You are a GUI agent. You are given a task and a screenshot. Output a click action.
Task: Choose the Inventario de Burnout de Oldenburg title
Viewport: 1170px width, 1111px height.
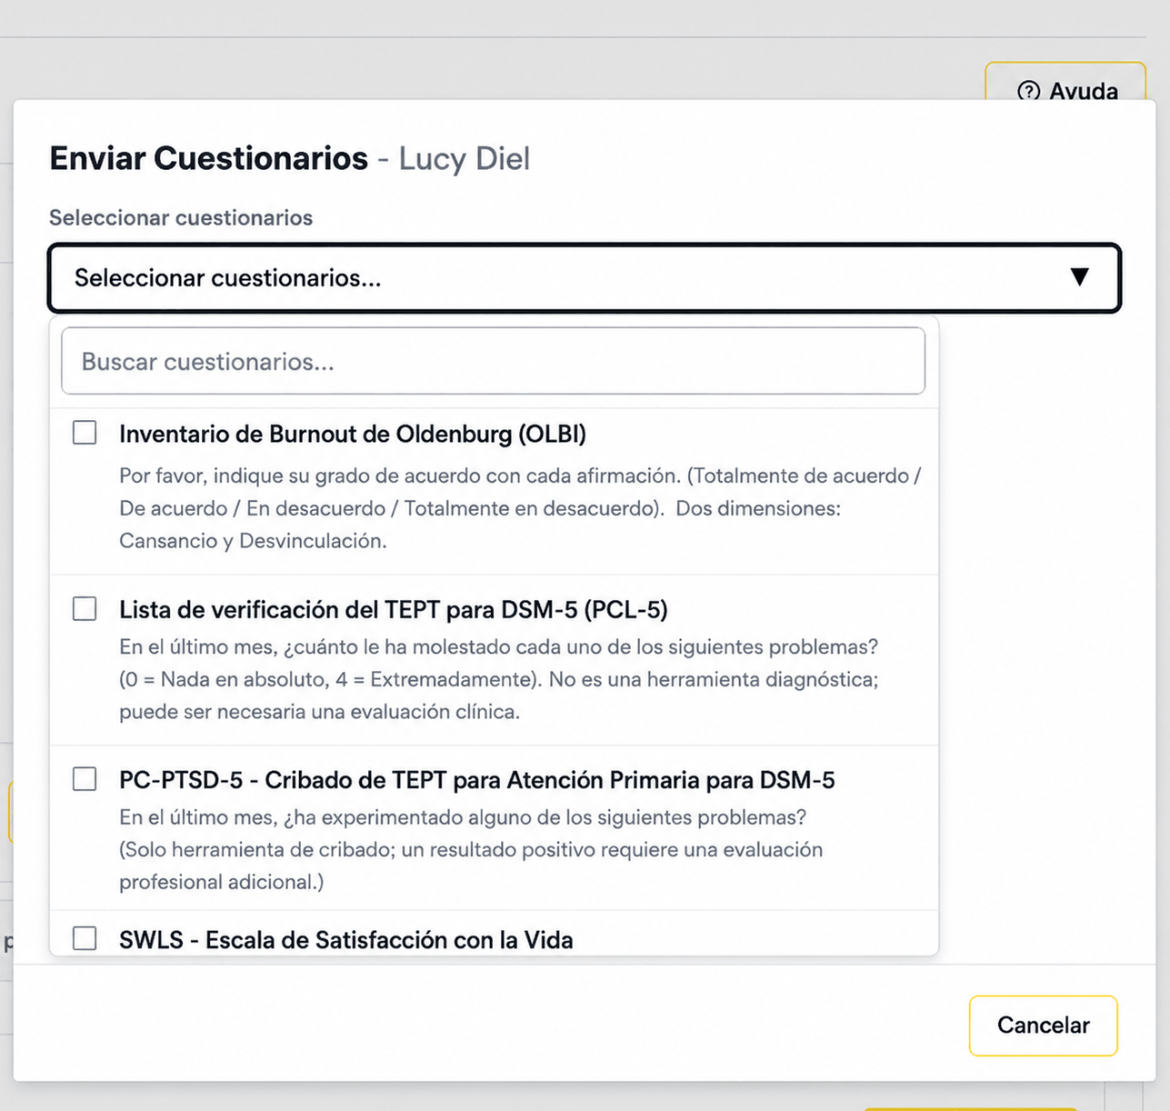(x=353, y=434)
